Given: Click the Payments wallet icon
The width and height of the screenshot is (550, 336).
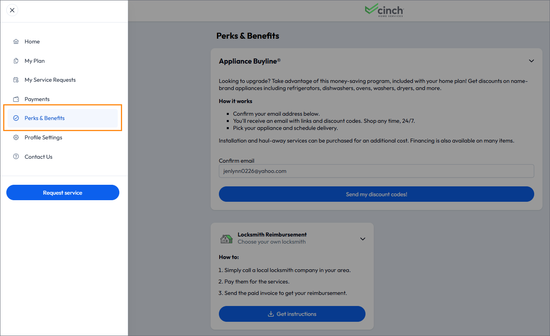Looking at the screenshot, I should click(x=16, y=99).
